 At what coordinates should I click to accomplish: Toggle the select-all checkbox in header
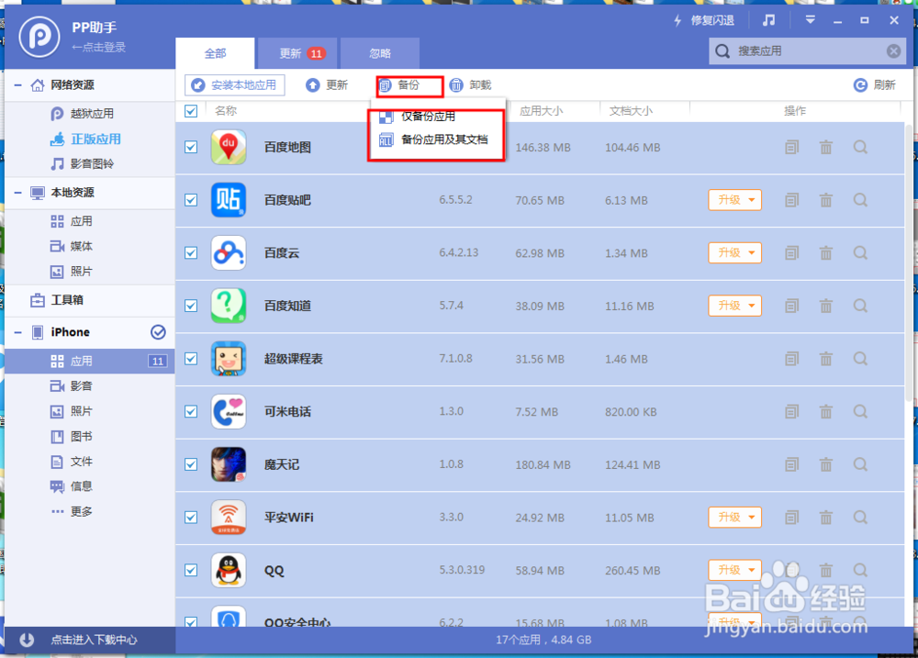pyautogui.click(x=191, y=111)
